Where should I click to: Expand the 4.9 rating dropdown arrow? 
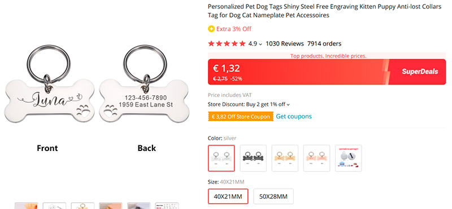260,45
